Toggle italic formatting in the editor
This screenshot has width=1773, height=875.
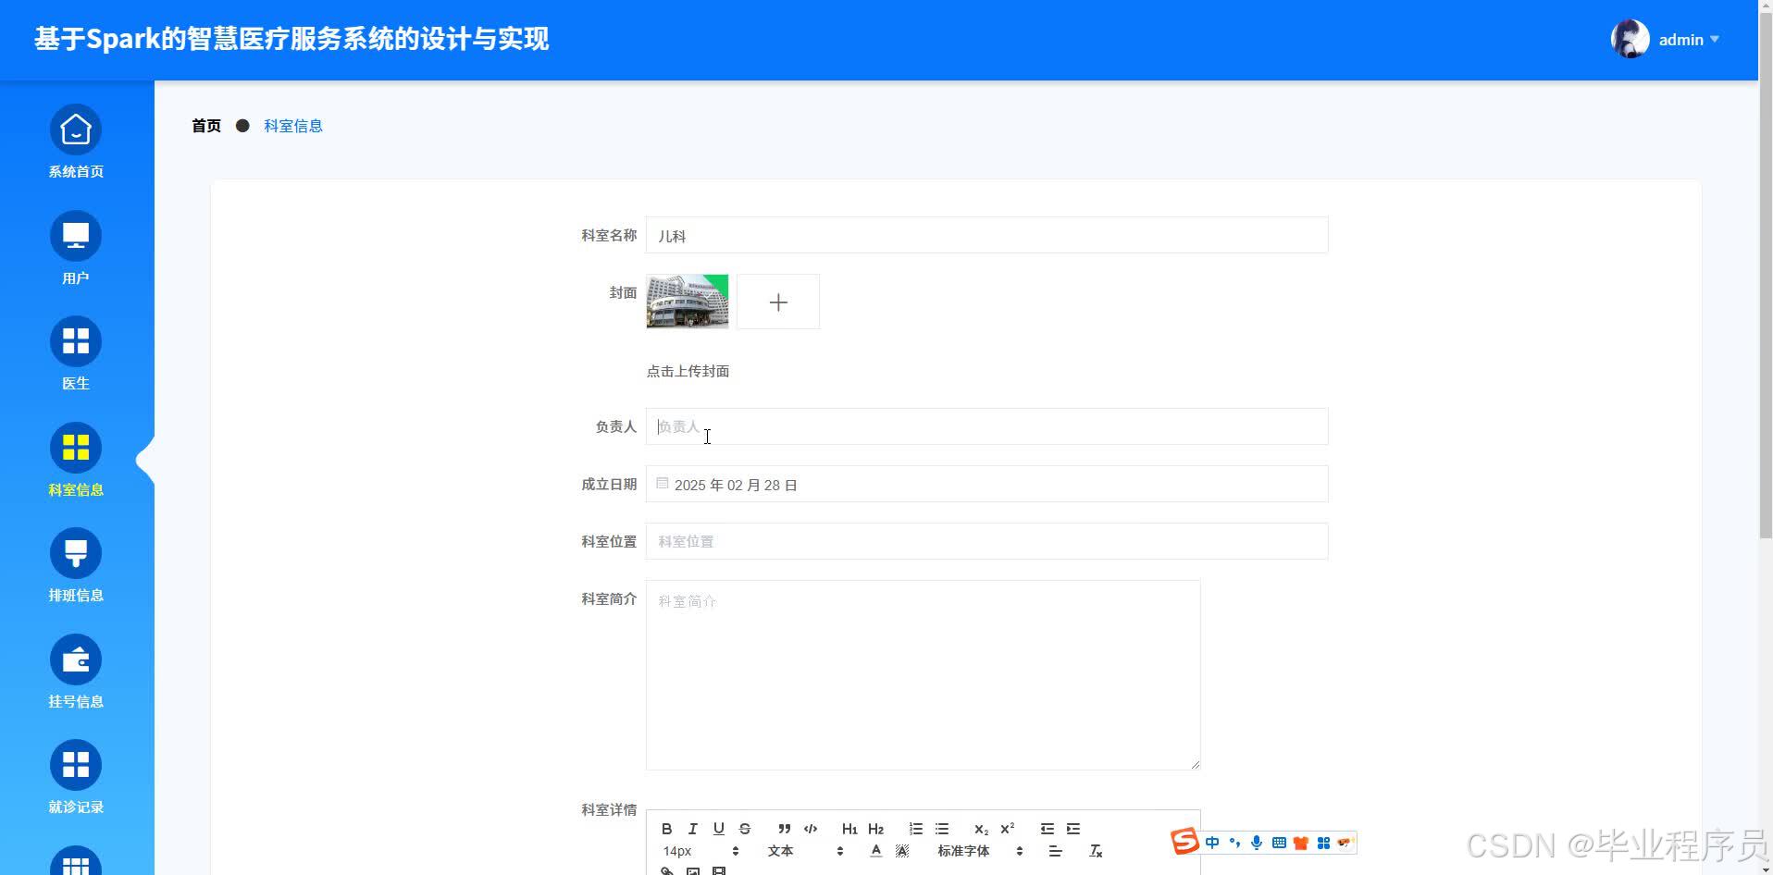[692, 828]
